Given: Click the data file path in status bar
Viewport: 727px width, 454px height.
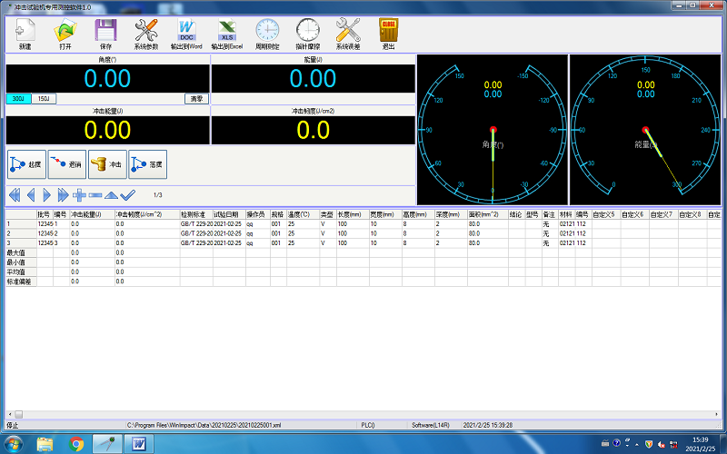Looking at the screenshot, I should 204,425.
